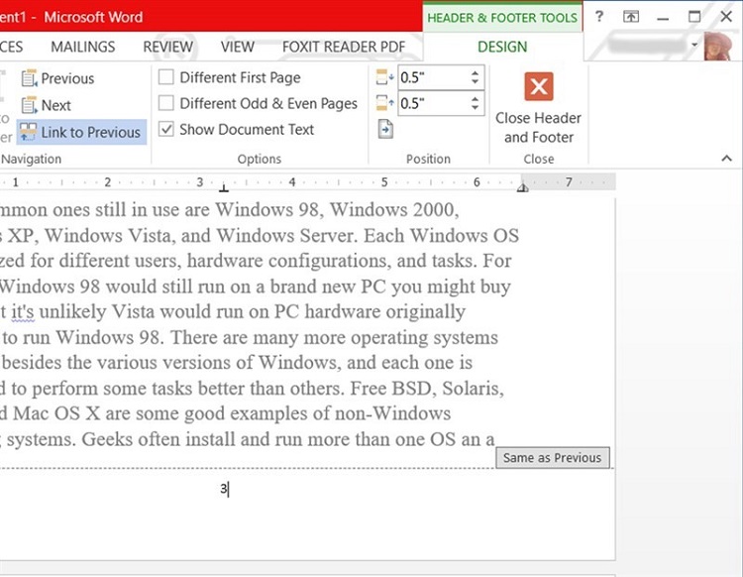Click the Insert Alignment Tab icon
Image resolution: width=743 pixels, height=577 pixels.
385,129
